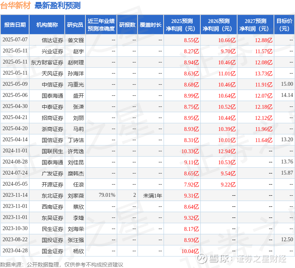Click the 13.20 target price
This screenshot has height=268, width=295.
coord(287,139)
